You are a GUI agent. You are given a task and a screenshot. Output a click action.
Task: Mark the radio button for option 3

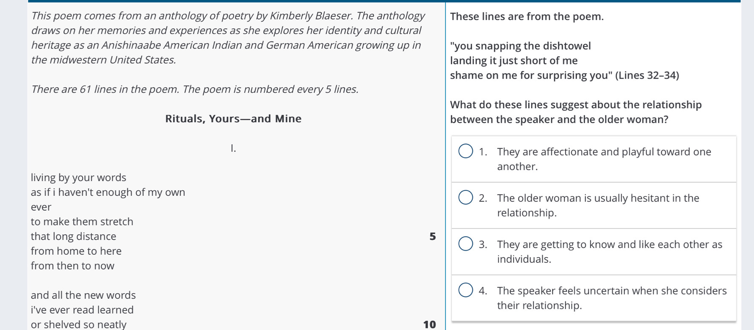(x=466, y=244)
